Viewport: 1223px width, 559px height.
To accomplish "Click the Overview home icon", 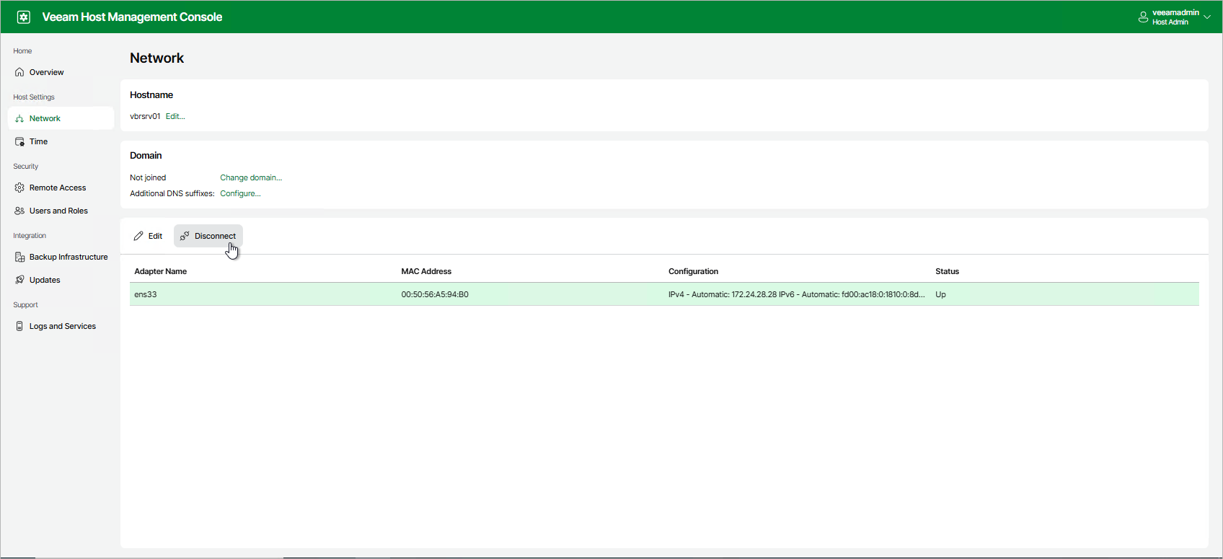I will point(19,72).
